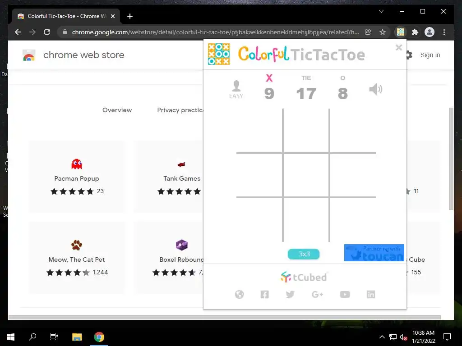Change the EASY difficulty player icon
The image size is (462, 346).
pos(236,90)
